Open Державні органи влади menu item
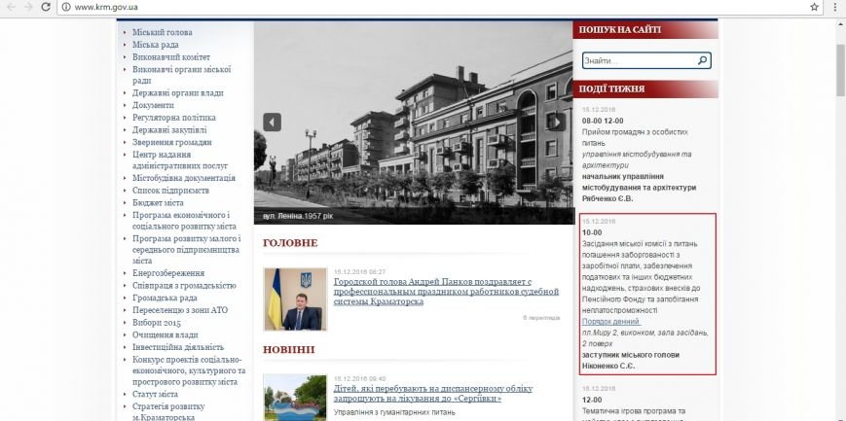846x421 pixels. tap(177, 92)
